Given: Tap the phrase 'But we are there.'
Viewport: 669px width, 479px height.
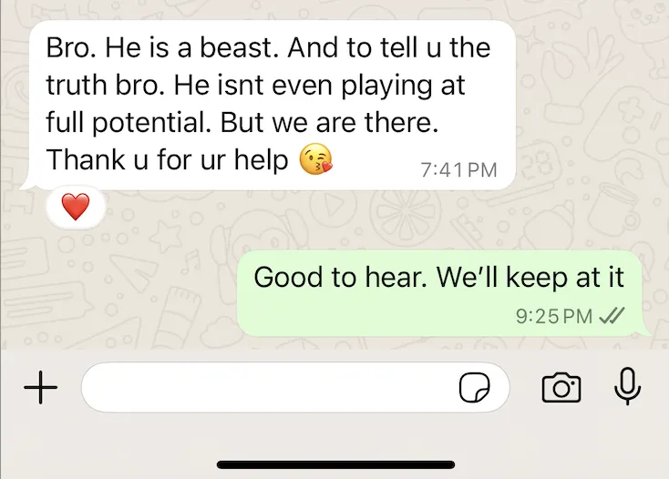Looking at the screenshot, I should (329, 122).
